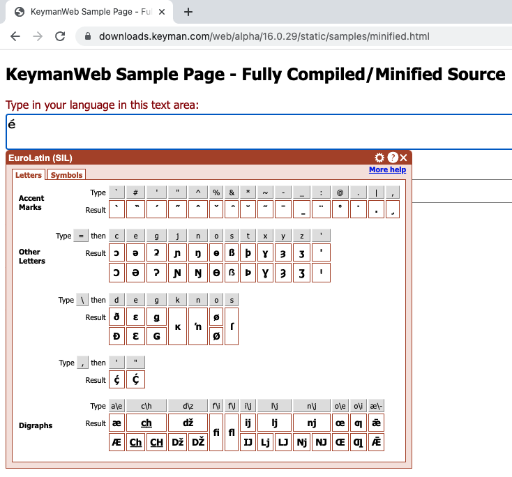Click the & accent type key
The width and height of the screenshot is (512, 477).
point(232,192)
